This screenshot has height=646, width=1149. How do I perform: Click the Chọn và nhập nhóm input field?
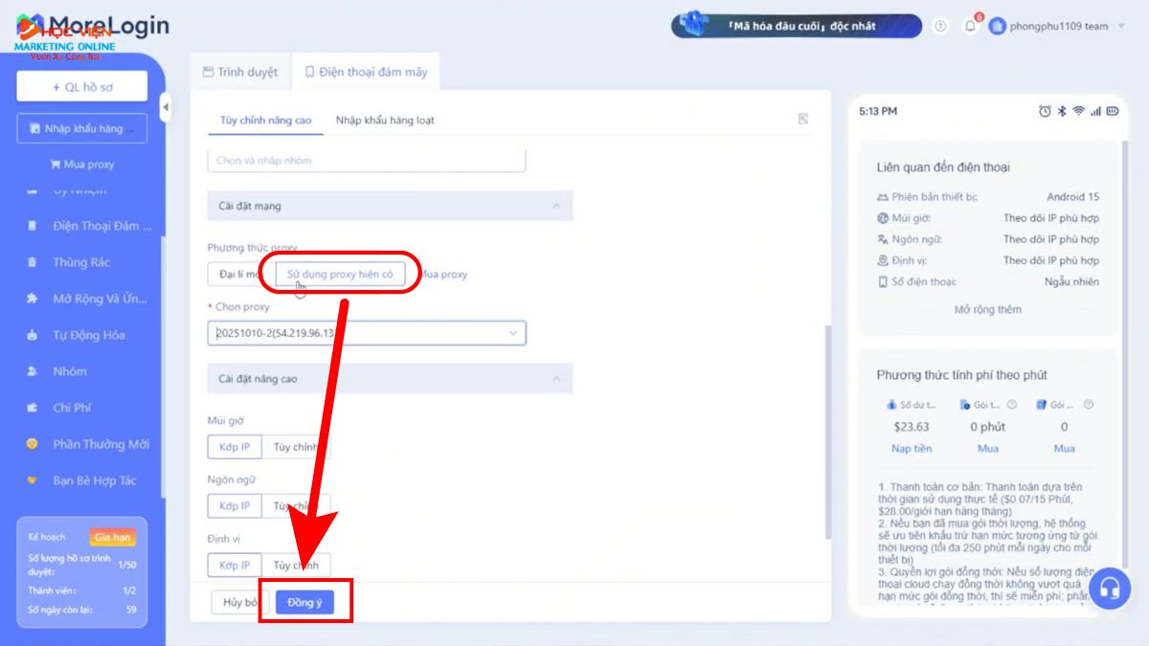point(366,160)
